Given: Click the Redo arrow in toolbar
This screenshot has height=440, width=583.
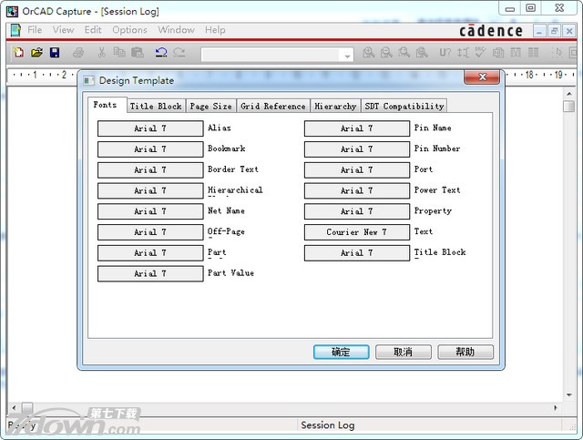Looking at the screenshot, I should pyautogui.click(x=179, y=53).
